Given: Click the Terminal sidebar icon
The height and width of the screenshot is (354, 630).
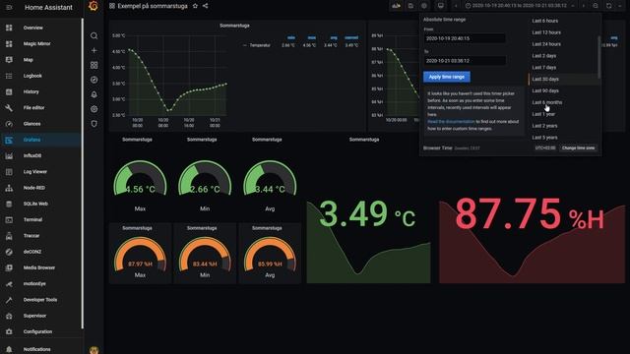Looking at the screenshot, I should [x=9, y=220].
